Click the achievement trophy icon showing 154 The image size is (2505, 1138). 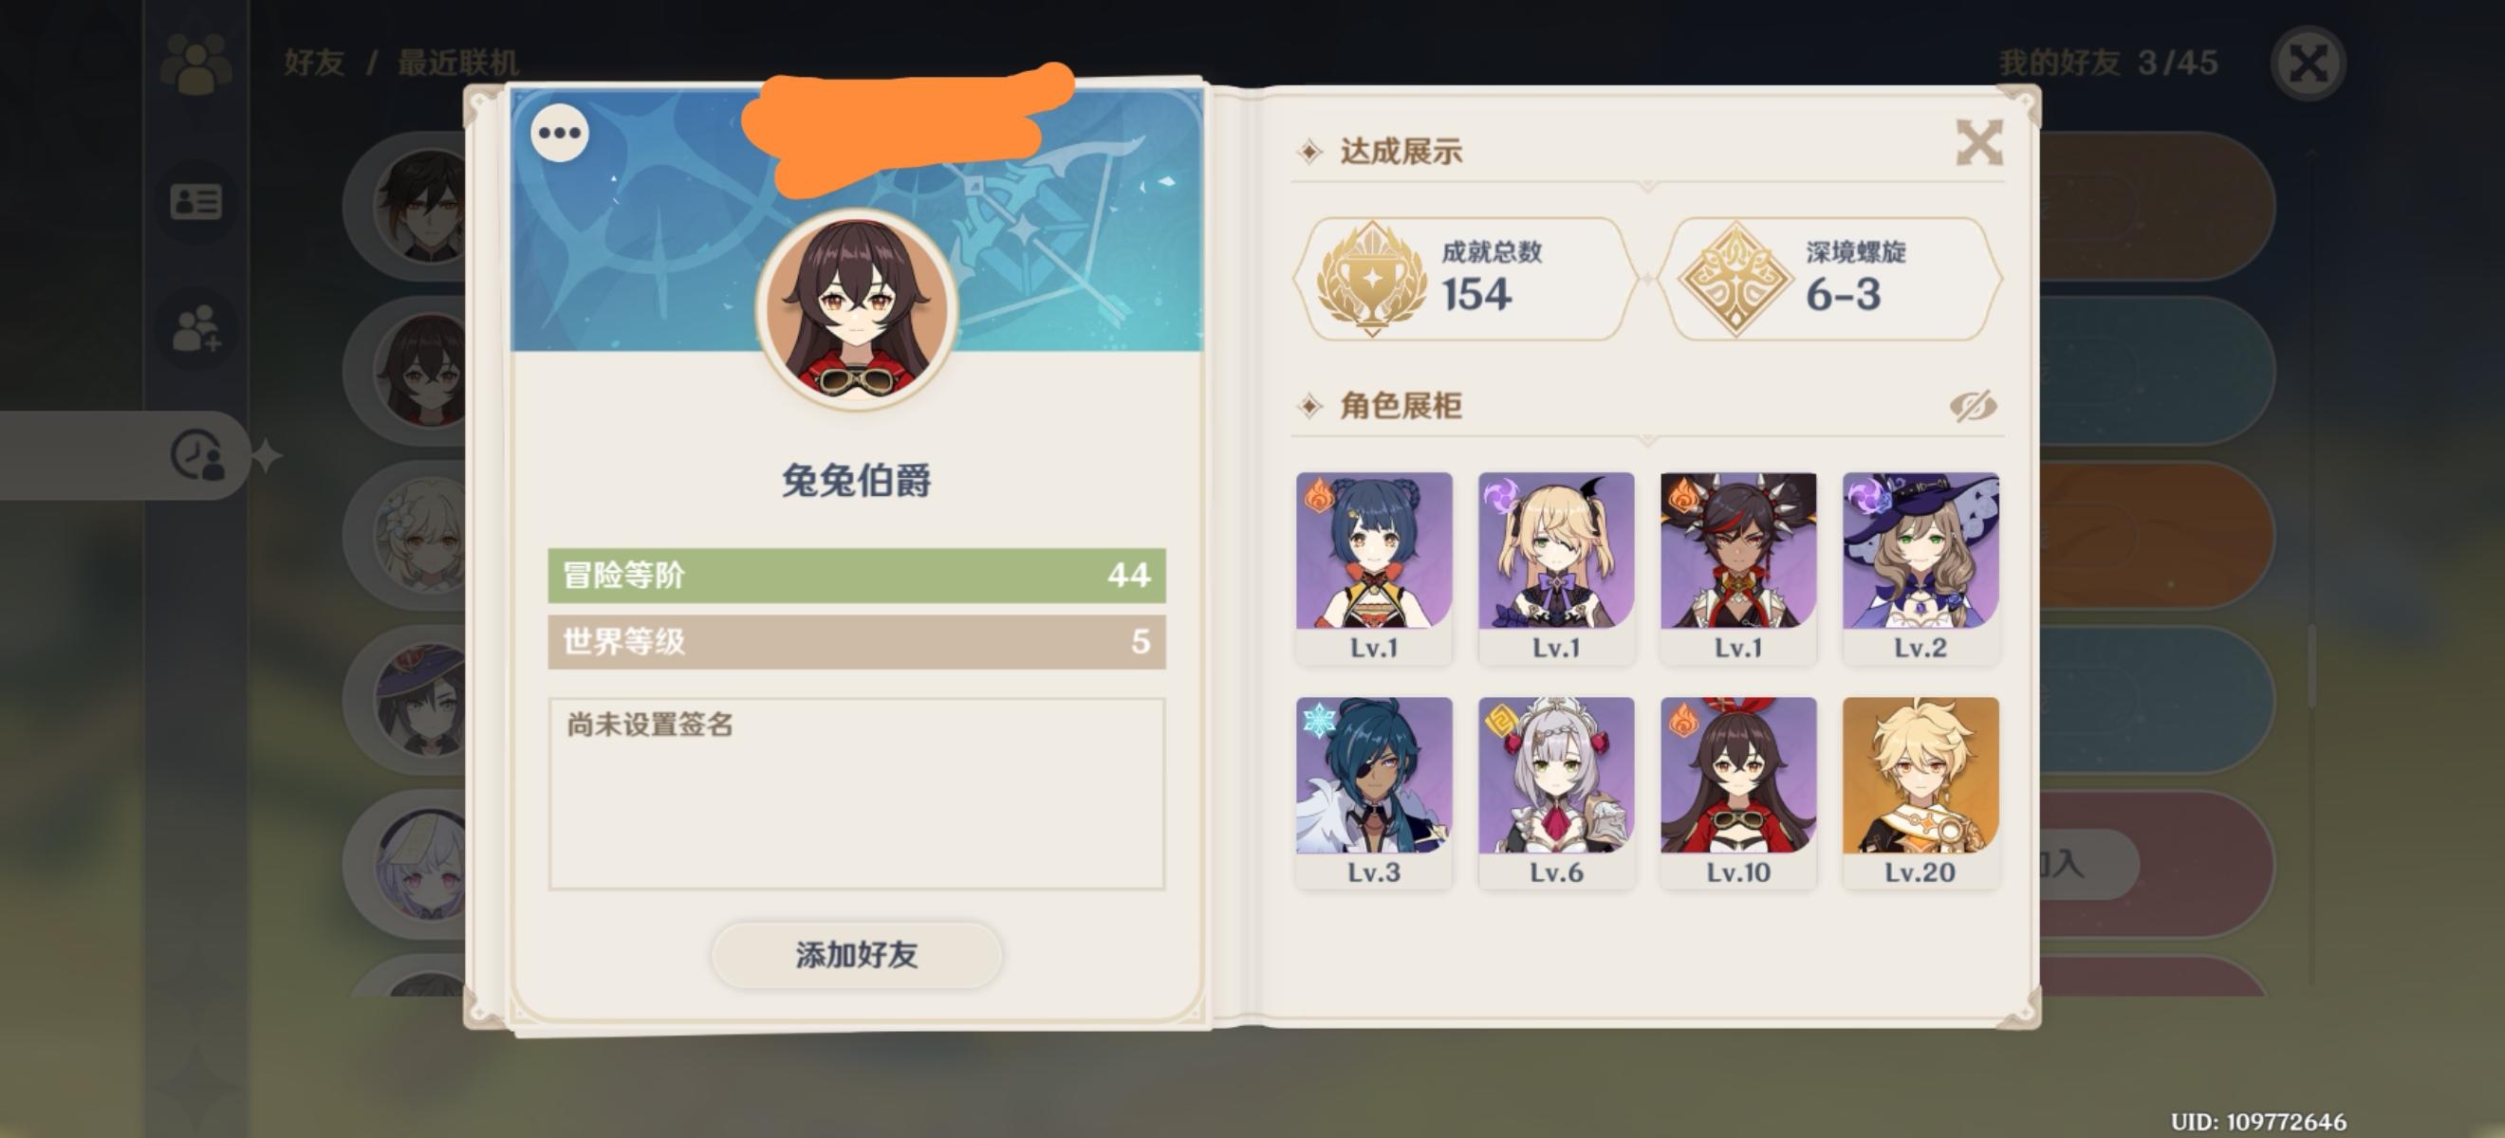pyautogui.click(x=1371, y=279)
